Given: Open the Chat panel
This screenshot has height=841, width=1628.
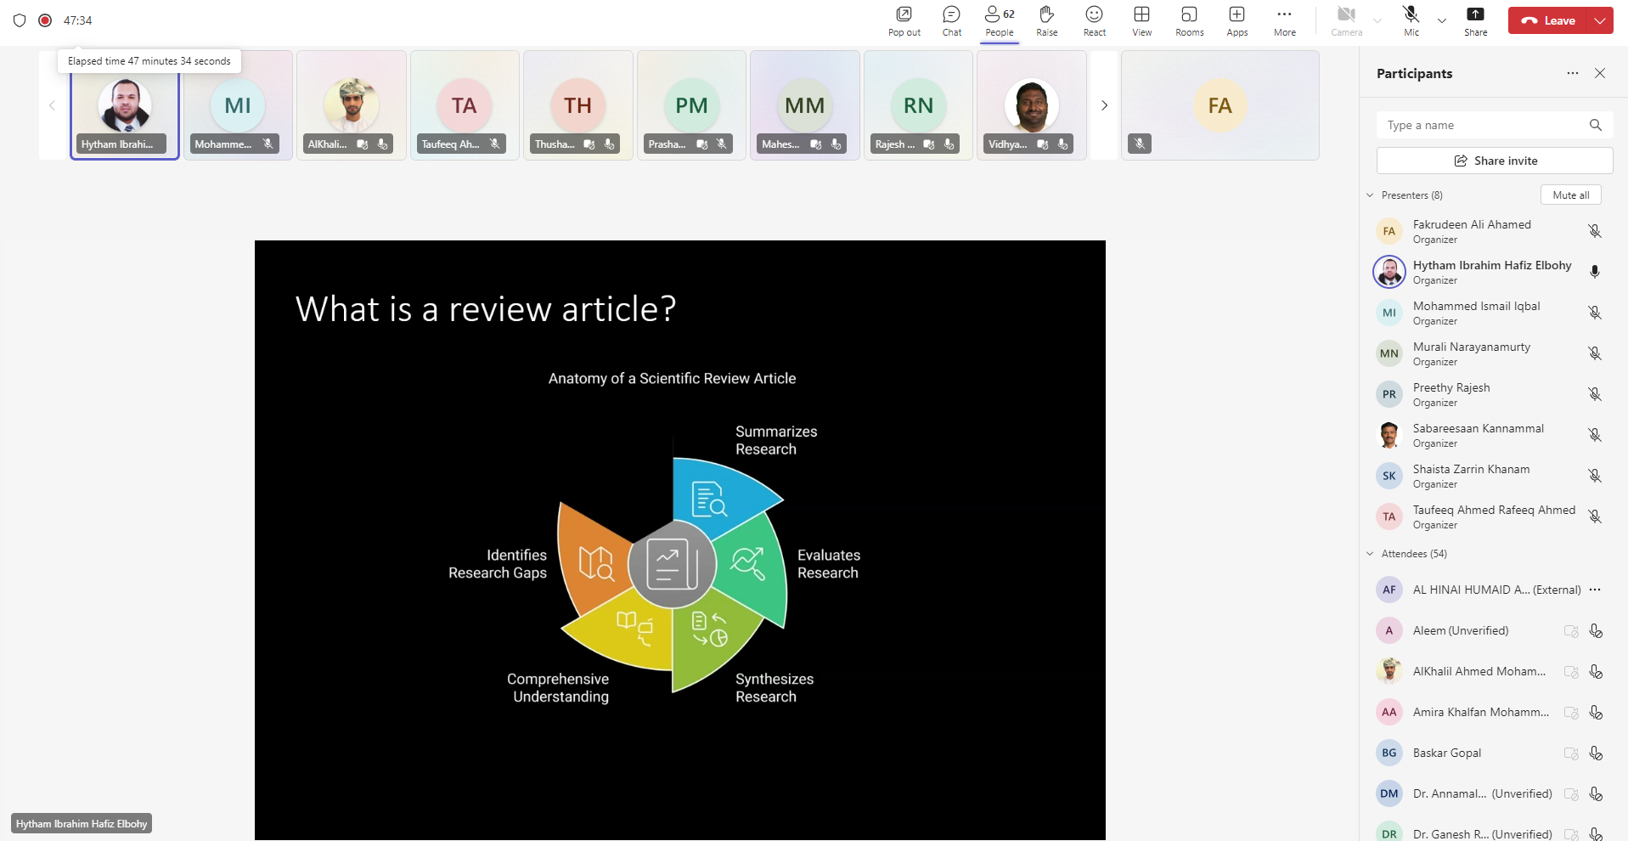Looking at the screenshot, I should pos(950,20).
